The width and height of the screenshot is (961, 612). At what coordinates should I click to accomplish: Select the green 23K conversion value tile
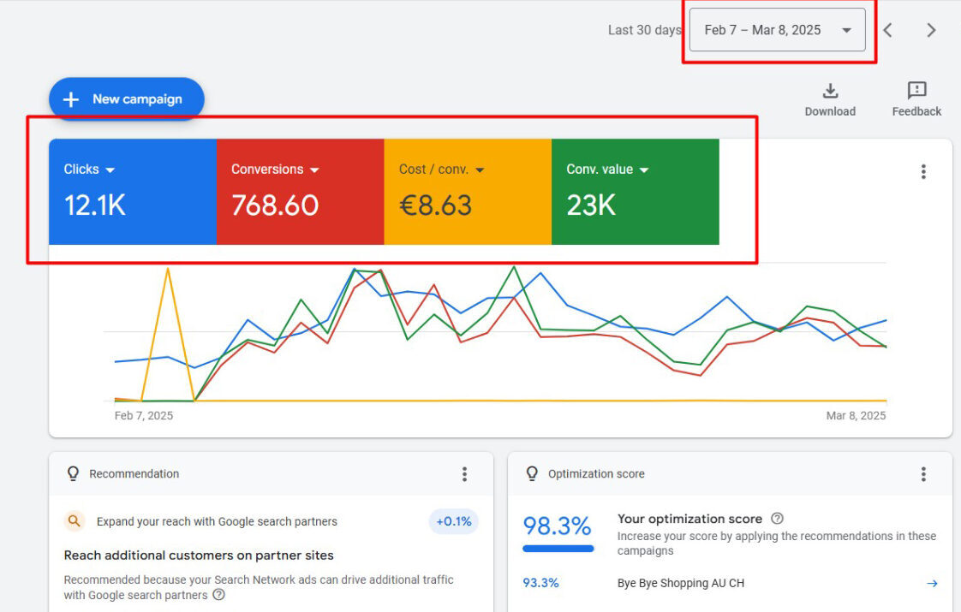[x=635, y=192]
